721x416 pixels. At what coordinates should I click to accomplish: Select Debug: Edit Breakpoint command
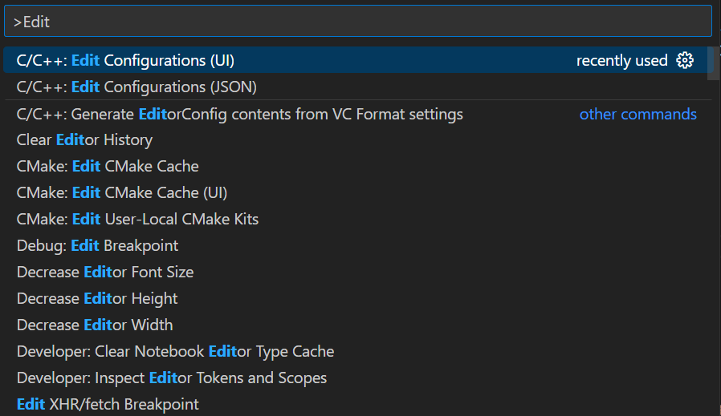point(97,245)
